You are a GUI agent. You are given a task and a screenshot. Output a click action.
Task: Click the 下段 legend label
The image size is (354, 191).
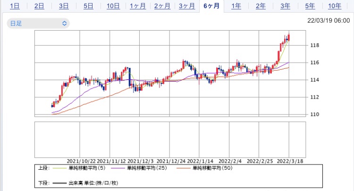[44, 183]
